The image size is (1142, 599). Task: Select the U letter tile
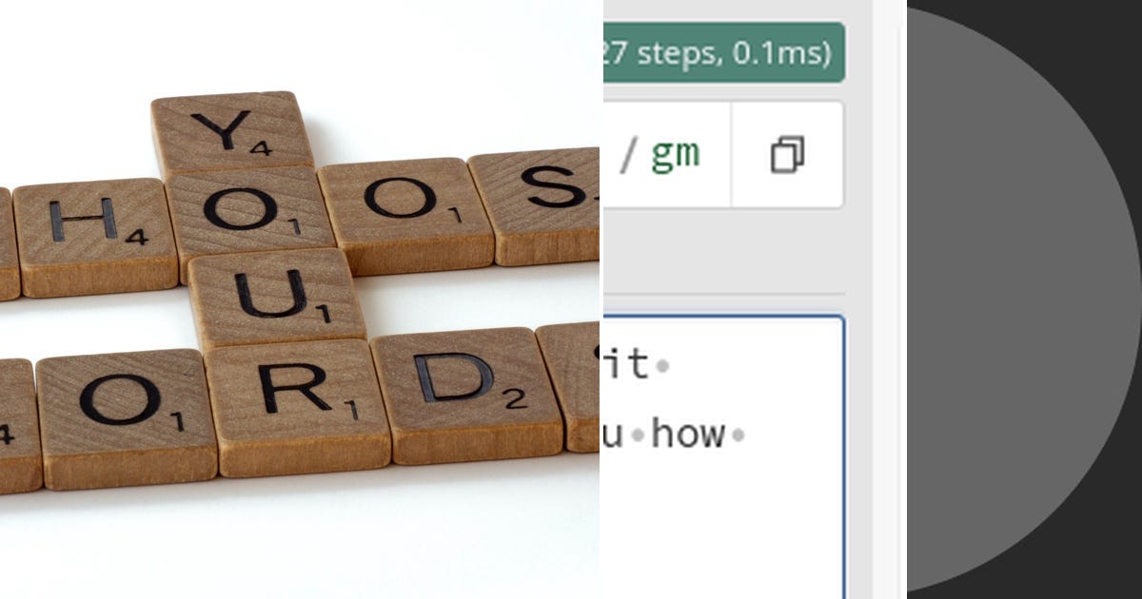tap(278, 297)
